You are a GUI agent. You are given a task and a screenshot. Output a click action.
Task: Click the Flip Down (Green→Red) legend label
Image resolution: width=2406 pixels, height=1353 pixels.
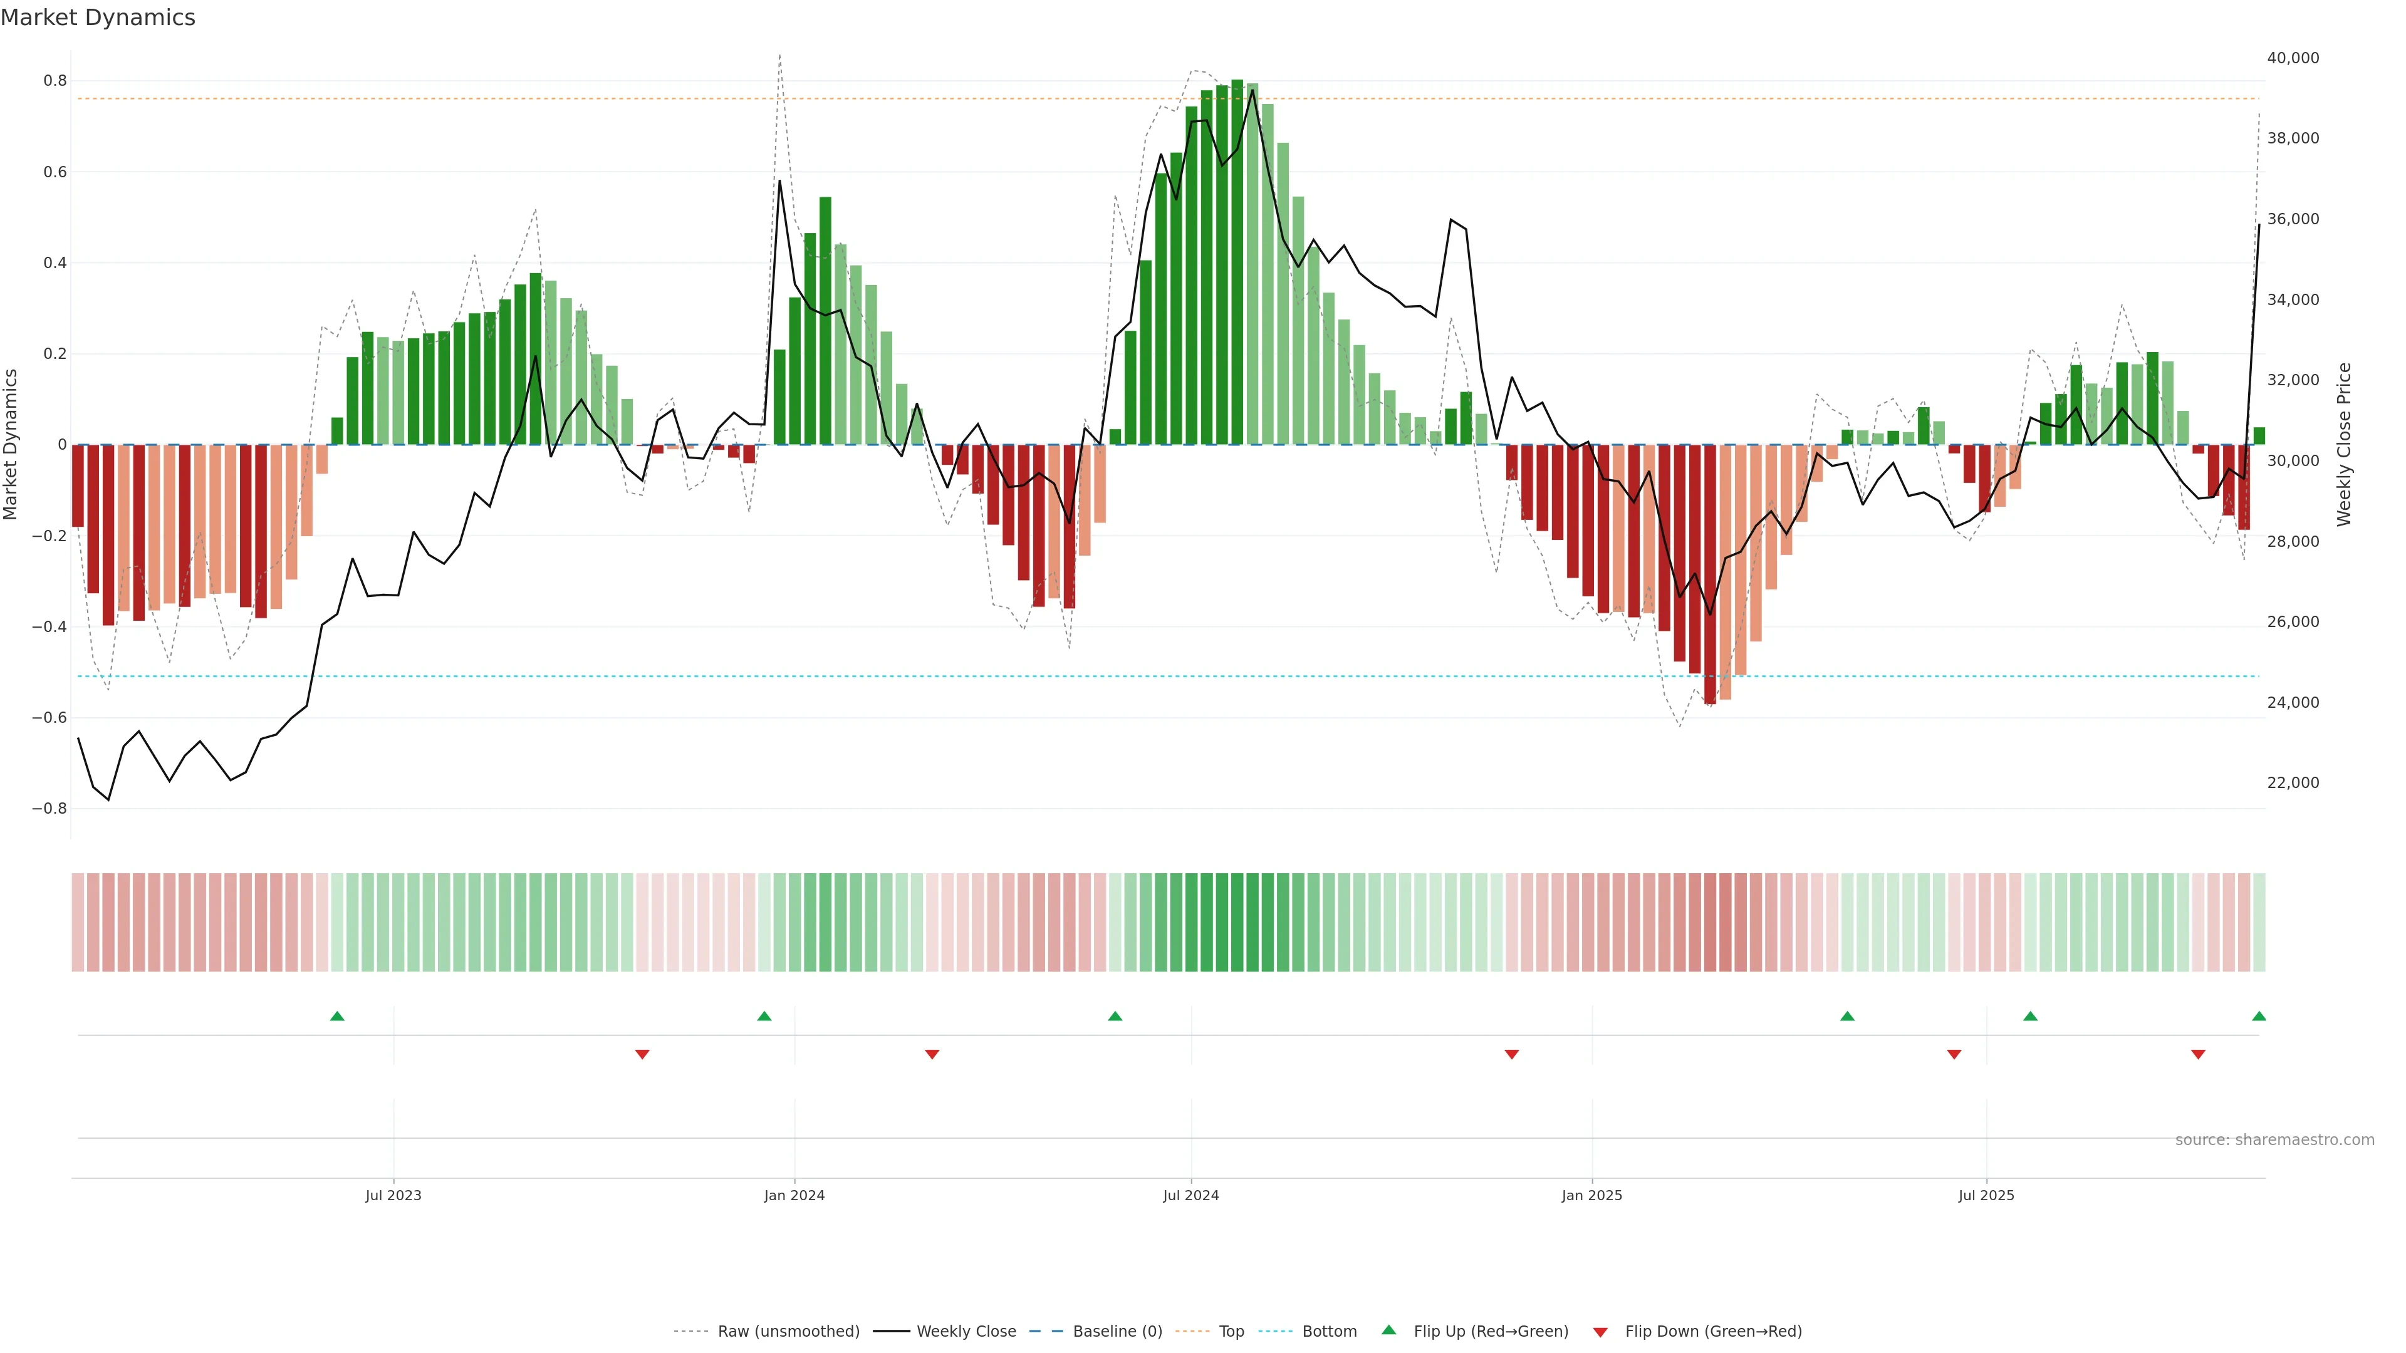point(1713,1332)
